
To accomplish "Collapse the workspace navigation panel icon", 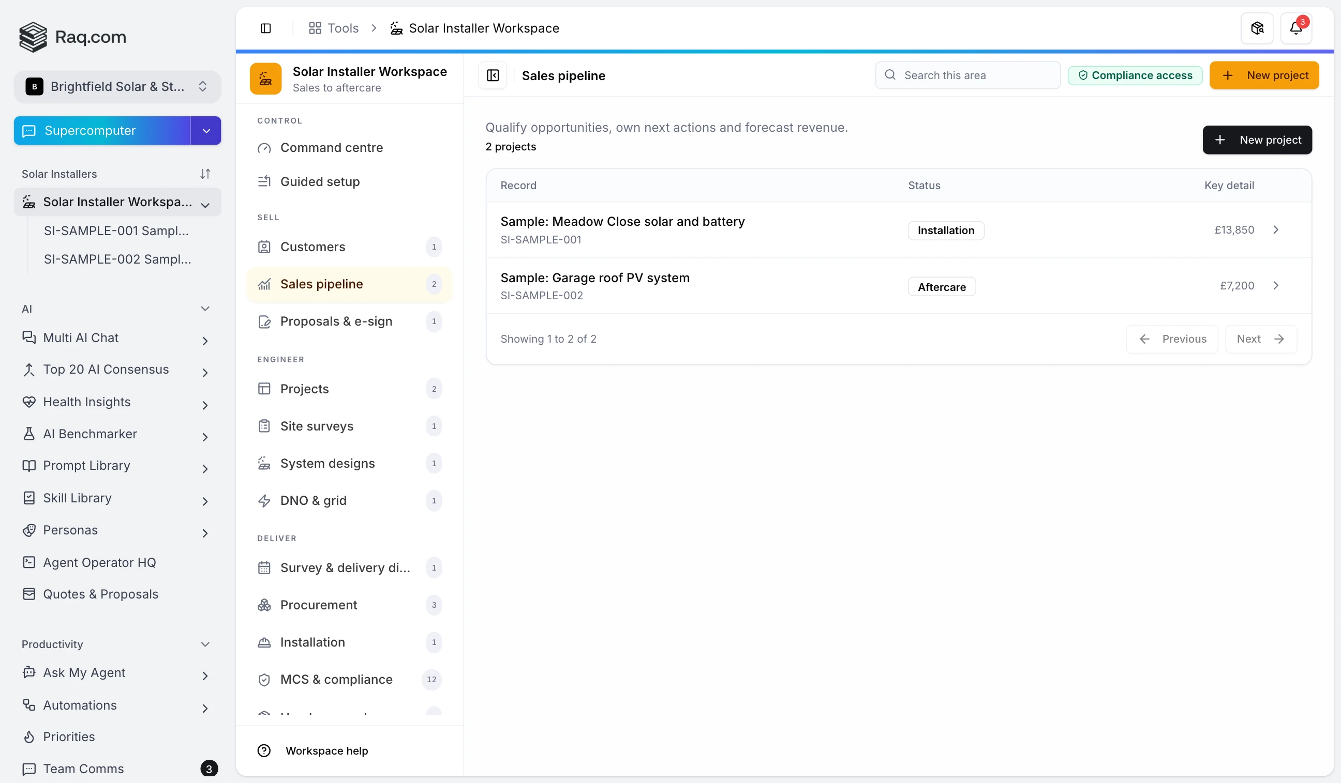I will tap(493, 75).
